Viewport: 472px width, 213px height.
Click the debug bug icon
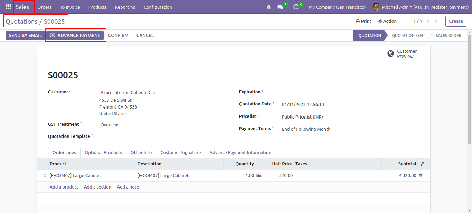point(269,7)
